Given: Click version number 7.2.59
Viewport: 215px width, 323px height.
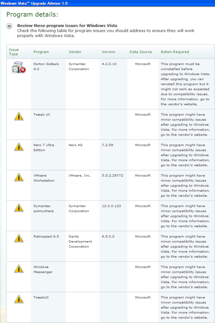Looking at the screenshot, I should [x=108, y=145].
